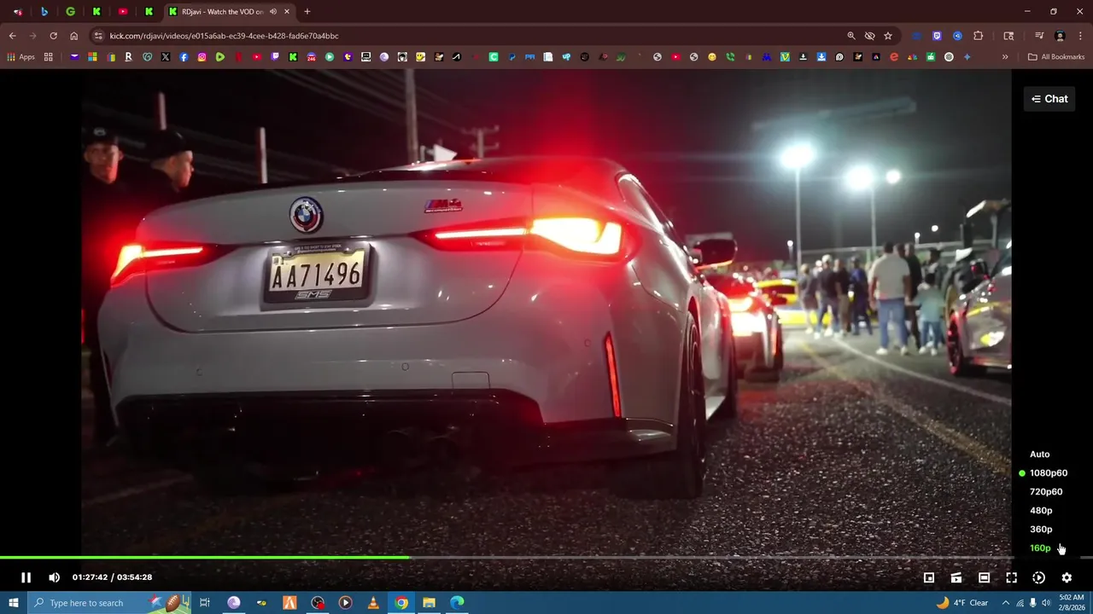Viewport: 1093px width, 614px height.
Task: Mute the tab using its speaker icon
Action: click(x=273, y=12)
